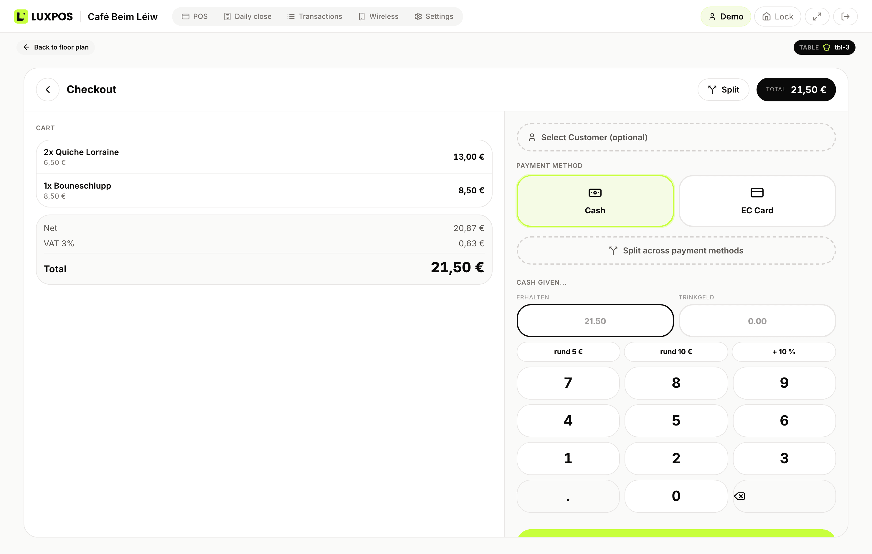Click the Café Beim Léiw name
This screenshot has width=872, height=554.
point(122,17)
